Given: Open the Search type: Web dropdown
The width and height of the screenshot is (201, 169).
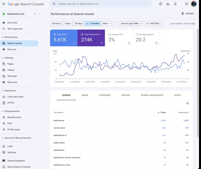Looking at the screenshot, I should pos(131,23).
